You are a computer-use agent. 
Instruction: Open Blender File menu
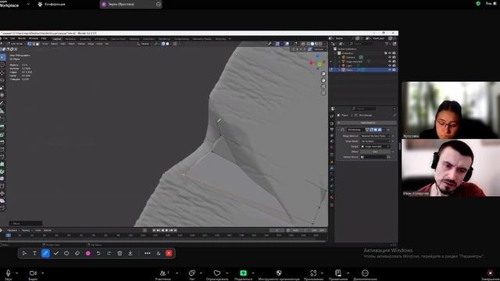pyautogui.click(x=5, y=38)
